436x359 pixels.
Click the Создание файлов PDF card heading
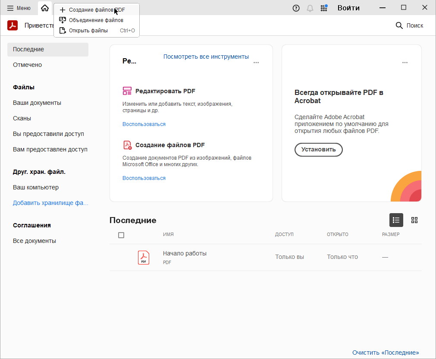pos(170,145)
